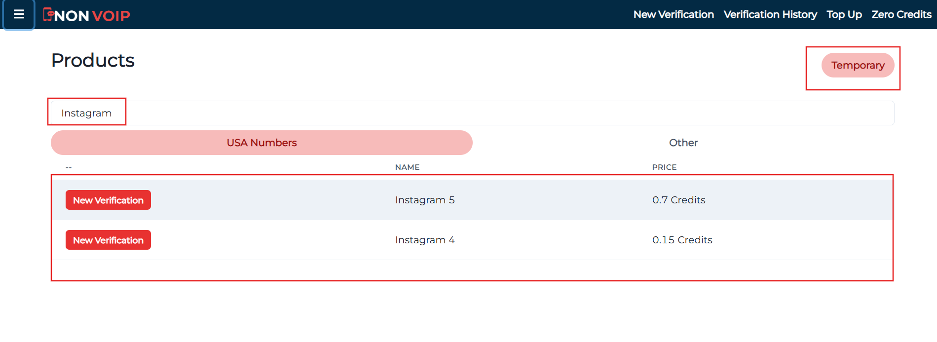This screenshot has width=937, height=342.
Task: Select the Instagram 4 product row
Action: pyautogui.click(x=425, y=240)
